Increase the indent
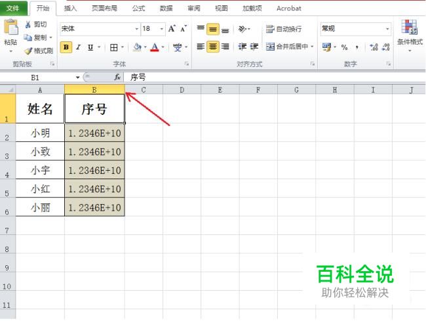Viewport: 426px width, 321px height. 254,47
